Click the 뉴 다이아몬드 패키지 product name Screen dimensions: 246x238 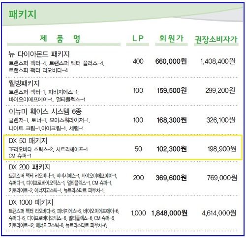point(39,54)
